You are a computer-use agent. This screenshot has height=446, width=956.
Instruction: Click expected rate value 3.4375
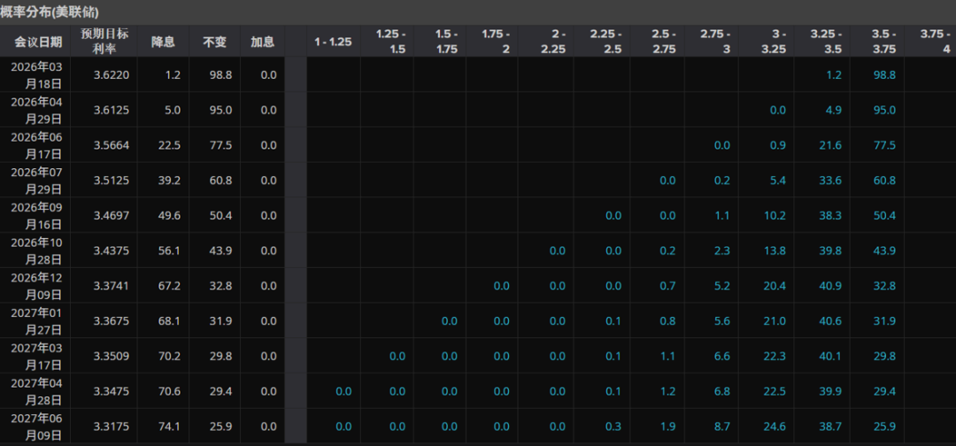[111, 251]
